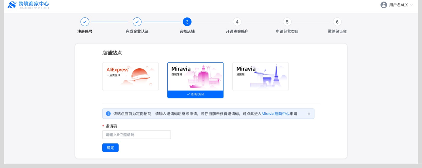Dismiss the notice banner with X
This screenshot has width=422, height=168.
click(x=309, y=114)
